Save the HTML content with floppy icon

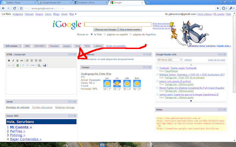(x=45, y=65)
